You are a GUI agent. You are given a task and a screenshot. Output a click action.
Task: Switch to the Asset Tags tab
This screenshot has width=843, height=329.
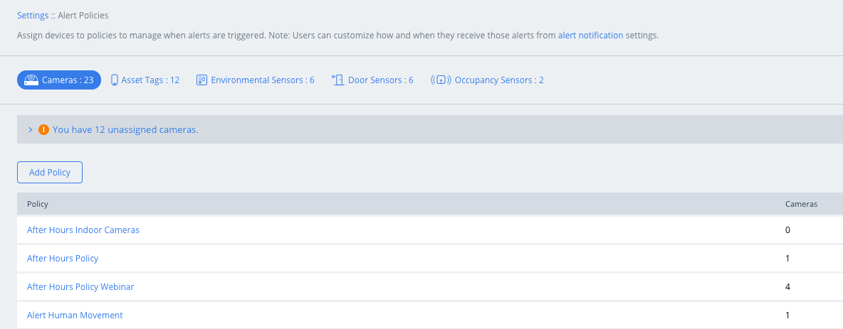coord(145,80)
